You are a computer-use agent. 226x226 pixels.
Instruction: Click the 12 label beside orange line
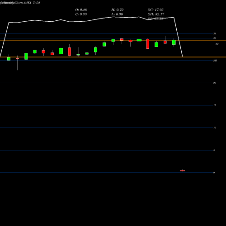[x=217, y=44]
